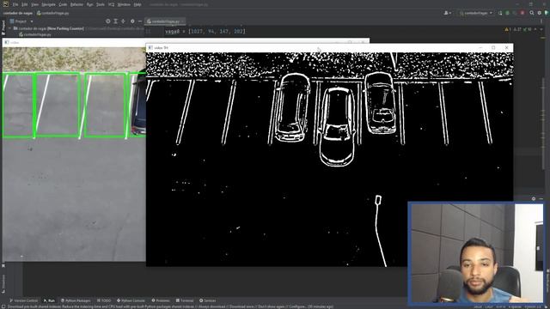Image resolution: width=550 pixels, height=309 pixels.
Task: Open the Window menu
Action: point(124,4)
